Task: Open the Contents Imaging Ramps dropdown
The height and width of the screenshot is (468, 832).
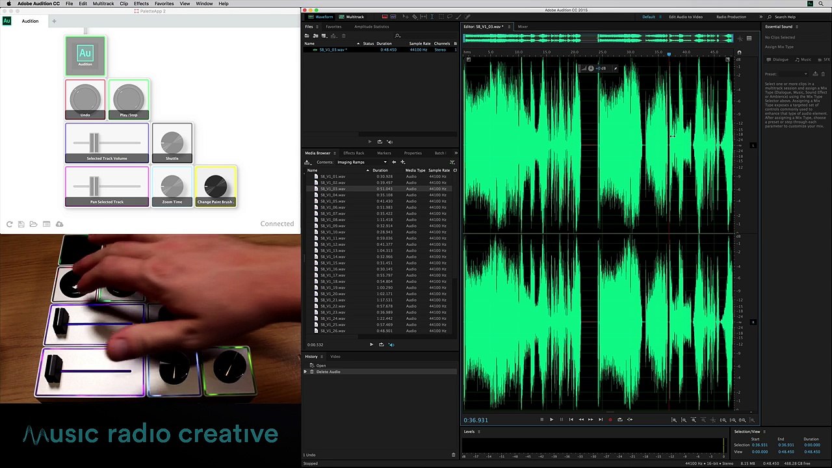Action: 361,162
